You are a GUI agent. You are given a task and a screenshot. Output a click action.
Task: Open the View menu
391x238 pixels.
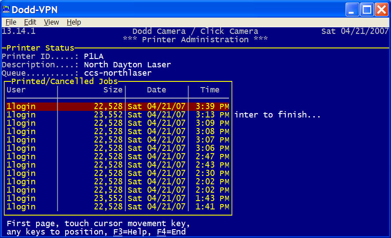[51, 22]
